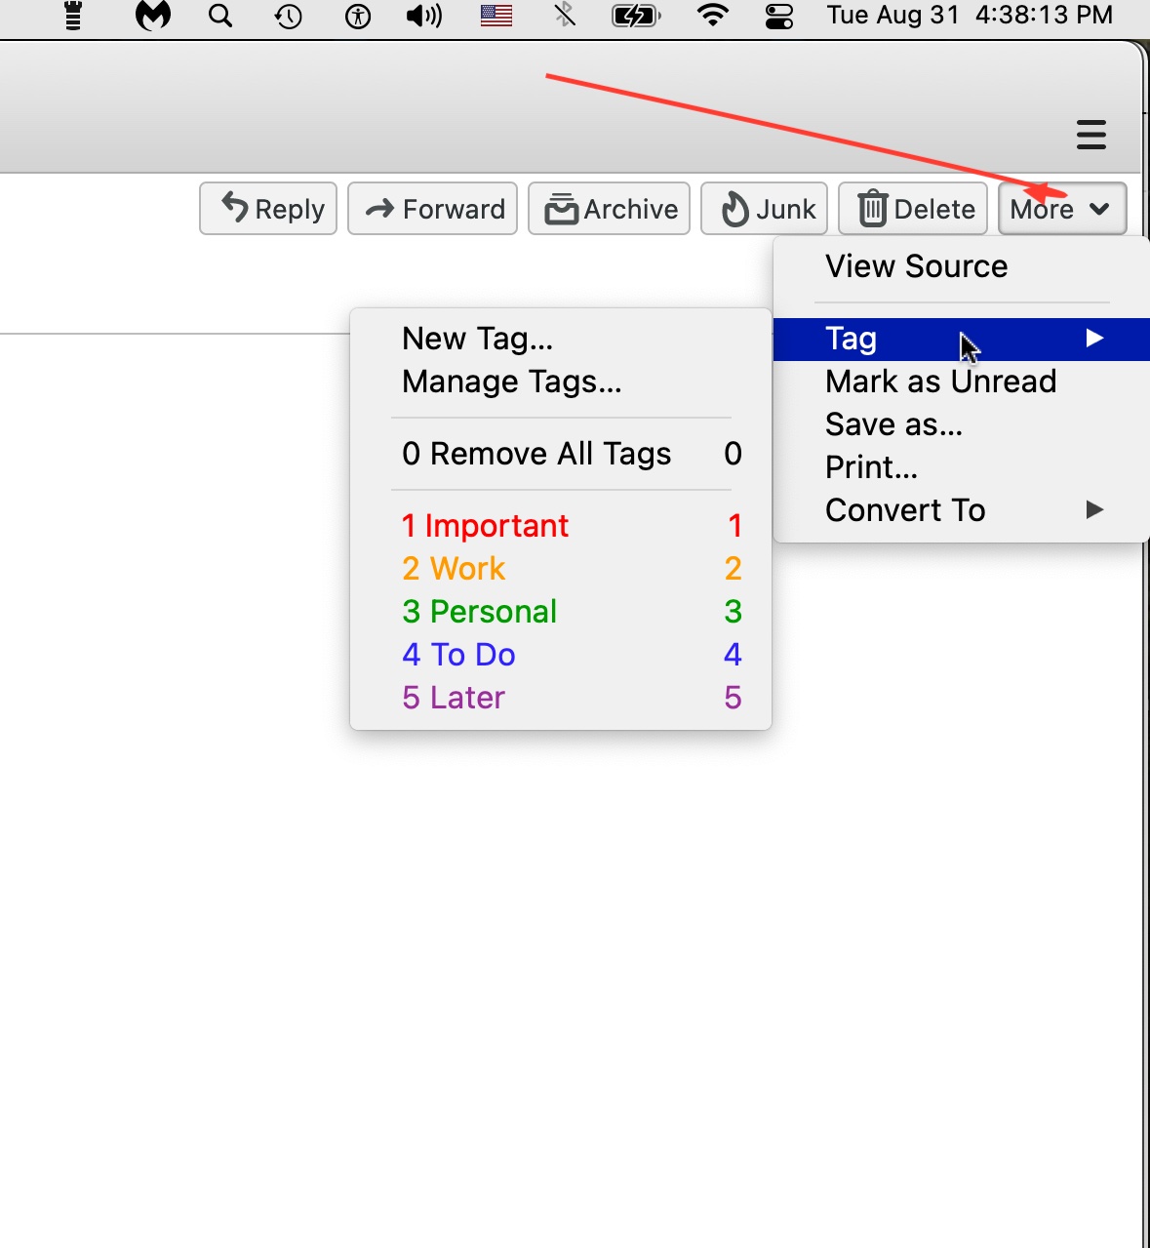The height and width of the screenshot is (1248, 1150).
Task: Reply to the current message
Action: (268, 209)
